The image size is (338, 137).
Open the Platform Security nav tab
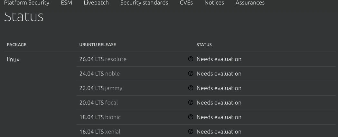[27, 3]
